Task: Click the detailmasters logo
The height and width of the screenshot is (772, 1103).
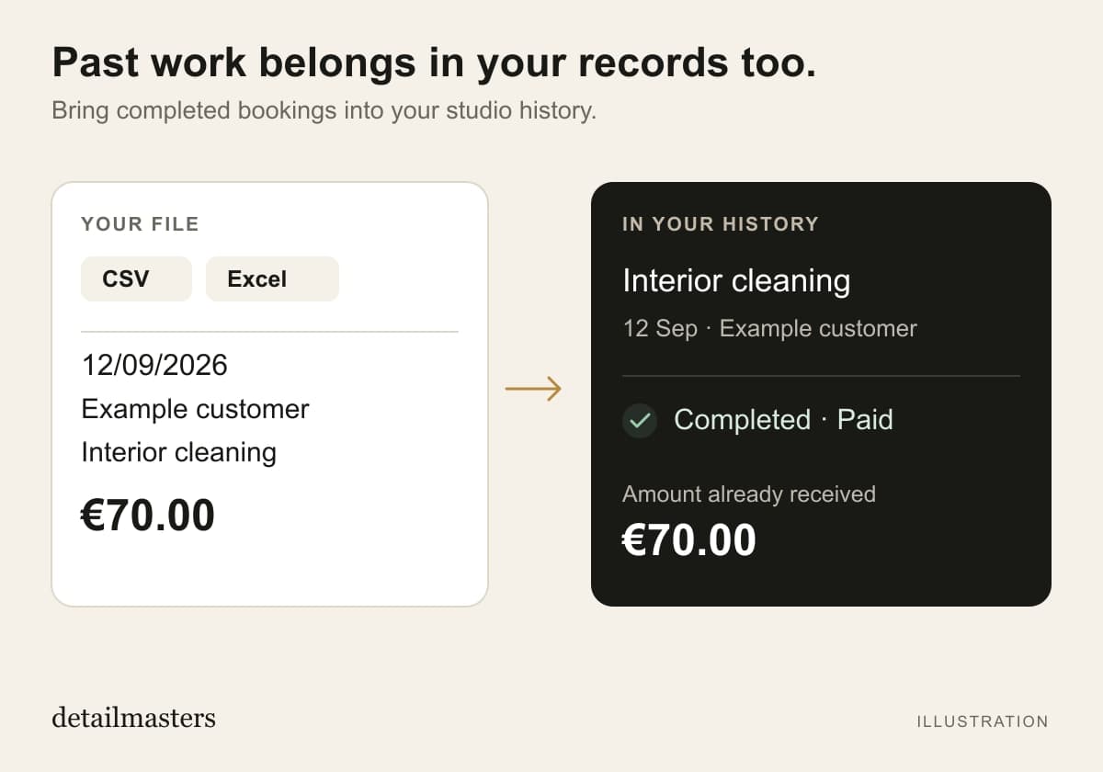Action: (x=133, y=717)
